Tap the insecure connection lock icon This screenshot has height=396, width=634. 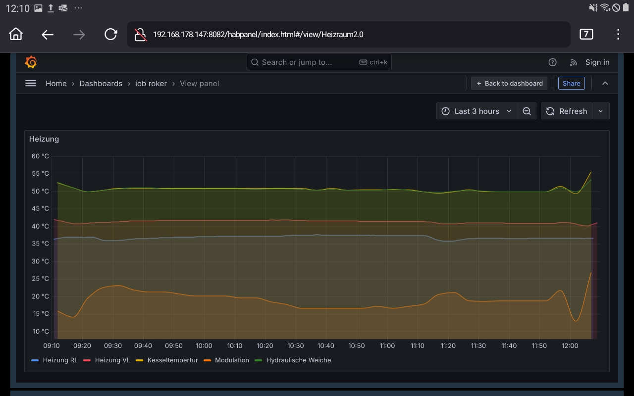click(x=141, y=35)
